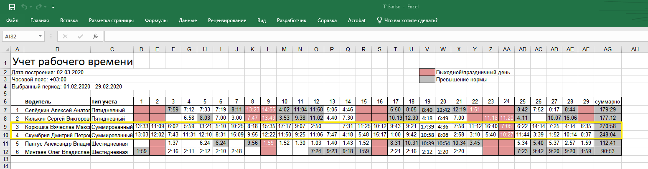This screenshot has width=648, height=169.
Task: Click the Undo arrow icon
Action: pyautogui.click(x=24, y=7)
